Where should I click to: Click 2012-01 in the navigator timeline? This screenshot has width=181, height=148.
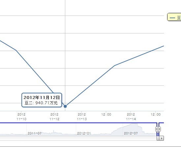click(84, 133)
